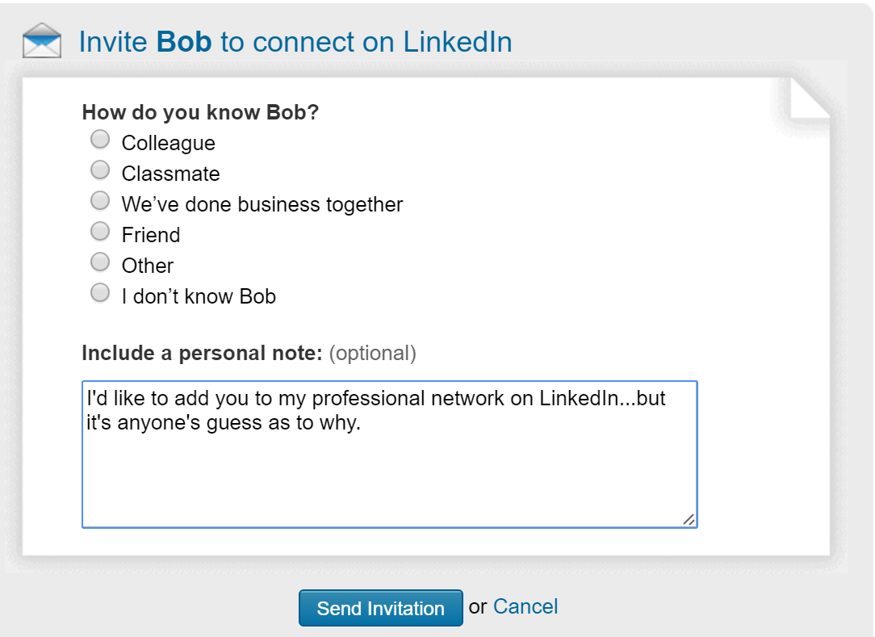
Task: Click the "How do you know Bob?" question text
Action: pyautogui.click(x=201, y=112)
